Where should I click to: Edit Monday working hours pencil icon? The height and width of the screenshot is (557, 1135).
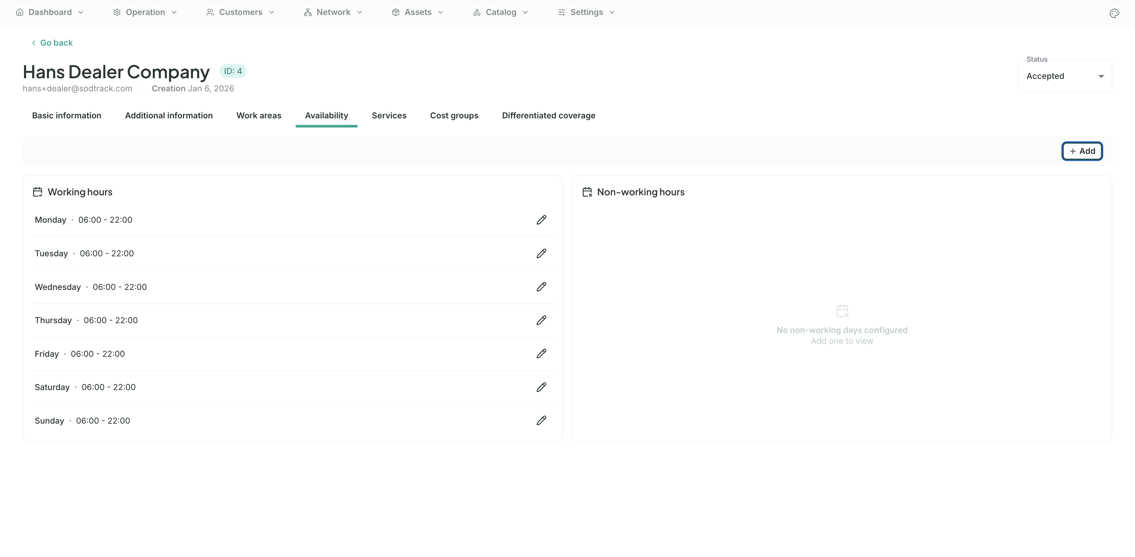(x=541, y=220)
